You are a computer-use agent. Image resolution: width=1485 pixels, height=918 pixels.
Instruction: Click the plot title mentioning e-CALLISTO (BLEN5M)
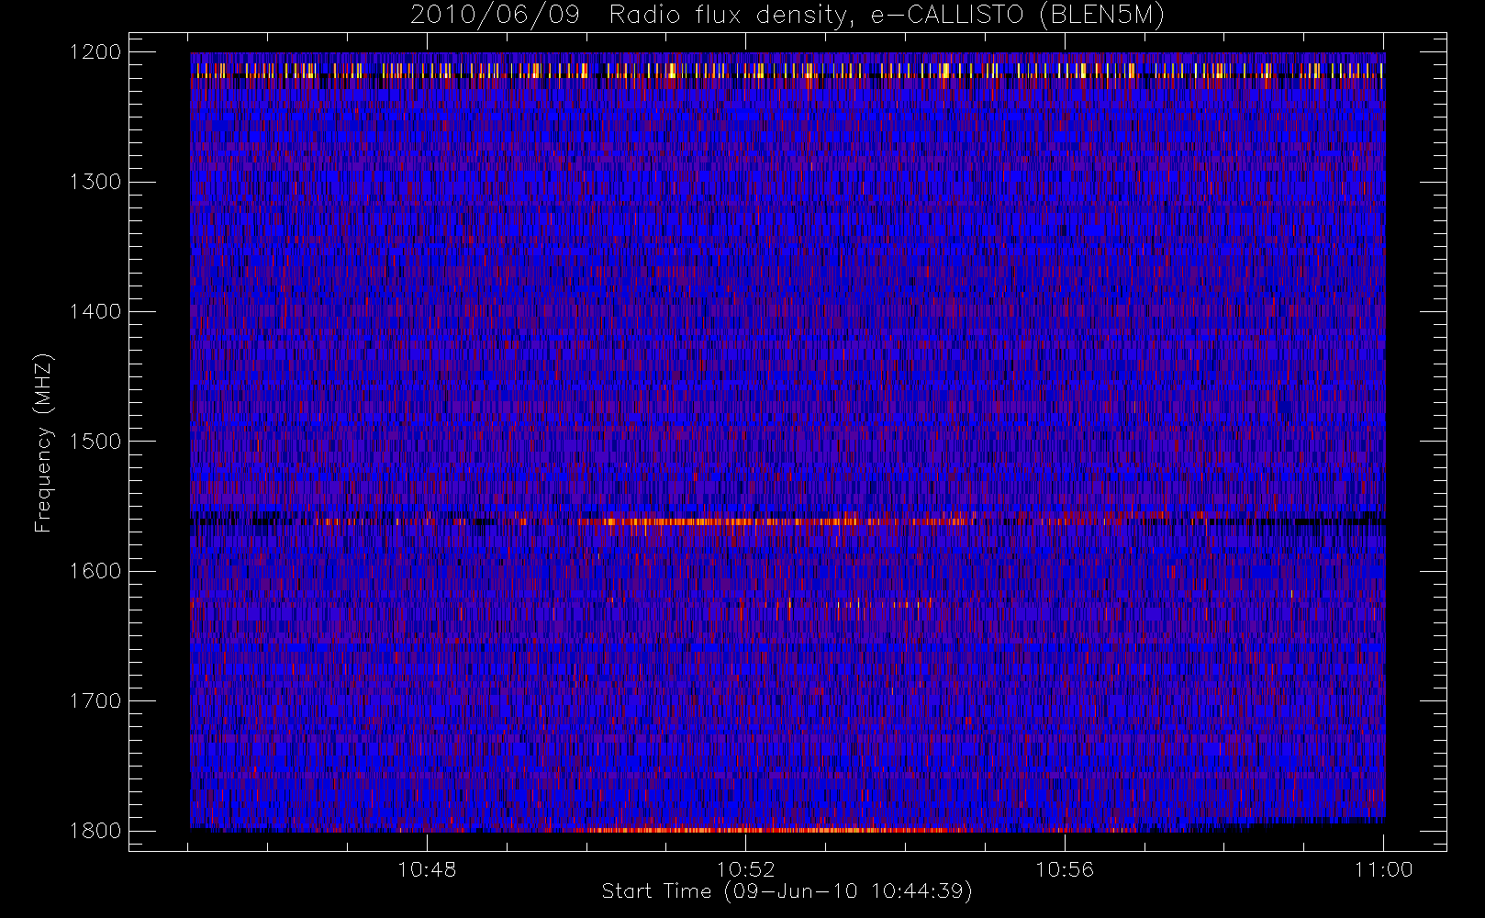pos(787,16)
